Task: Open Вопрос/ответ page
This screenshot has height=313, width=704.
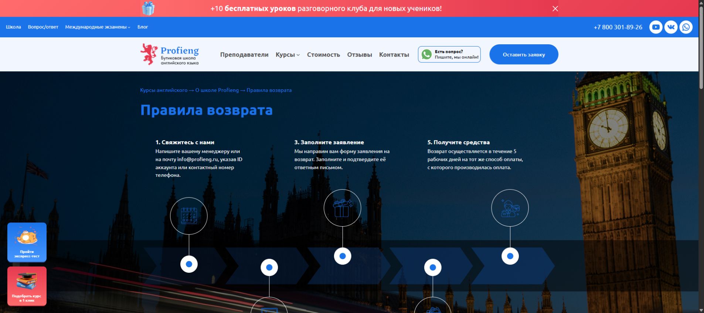Action: click(x=43, y=27)
